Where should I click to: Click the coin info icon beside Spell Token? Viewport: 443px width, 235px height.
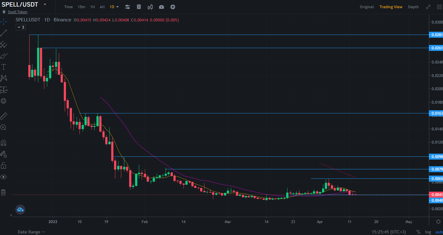point(4,12)
